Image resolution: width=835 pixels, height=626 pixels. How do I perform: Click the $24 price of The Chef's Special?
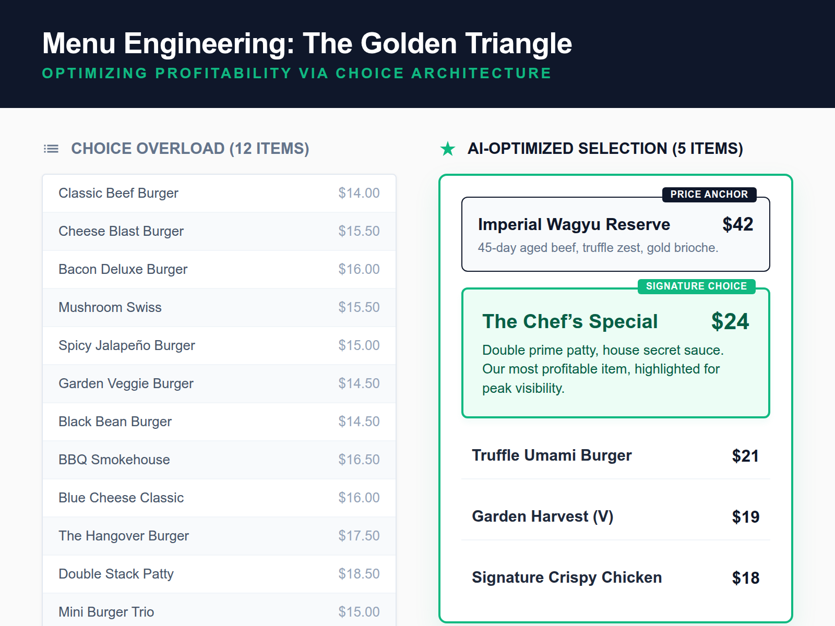731,322
